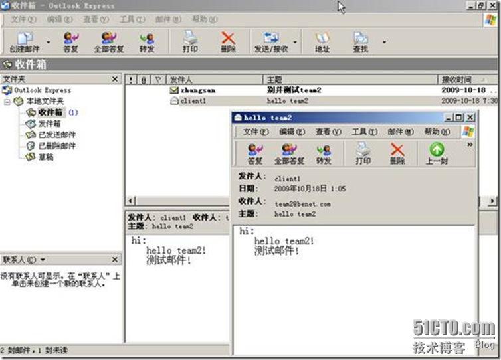Sort by sender (发件人) column header
The height and width of the screenshot is (360, 501).
[215, 80]
